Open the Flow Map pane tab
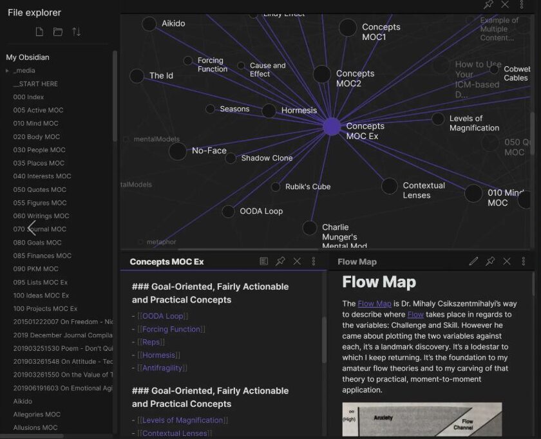541x439 pixels. [357, 262]
